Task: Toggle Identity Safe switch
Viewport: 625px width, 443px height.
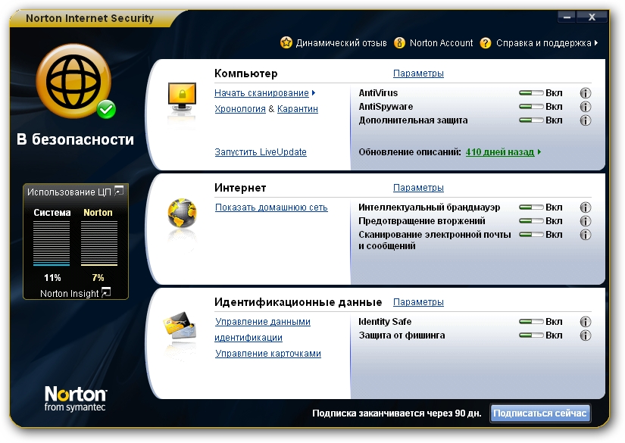Action: [x=531, y=322]
